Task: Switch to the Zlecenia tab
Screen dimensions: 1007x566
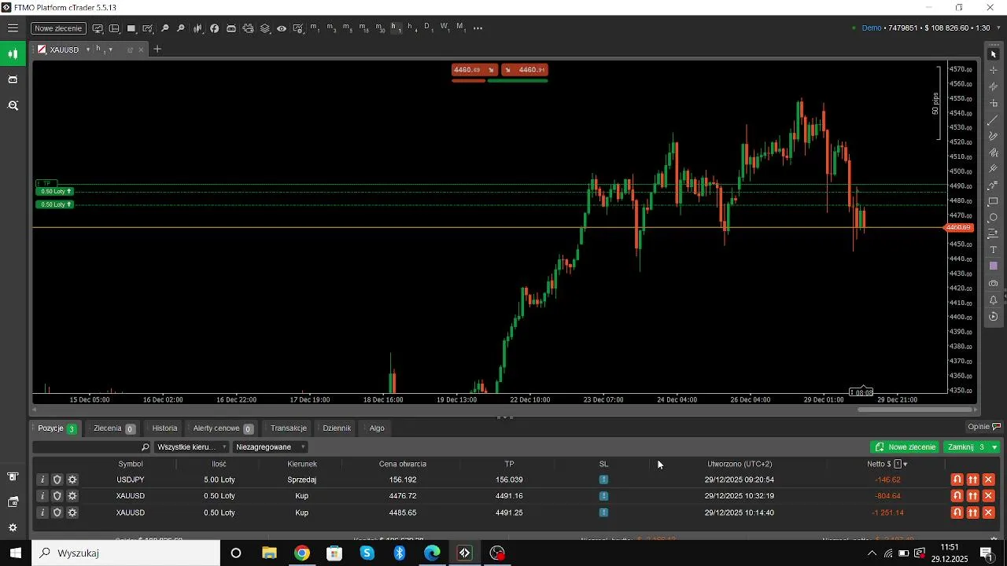Action: (114, 428)
